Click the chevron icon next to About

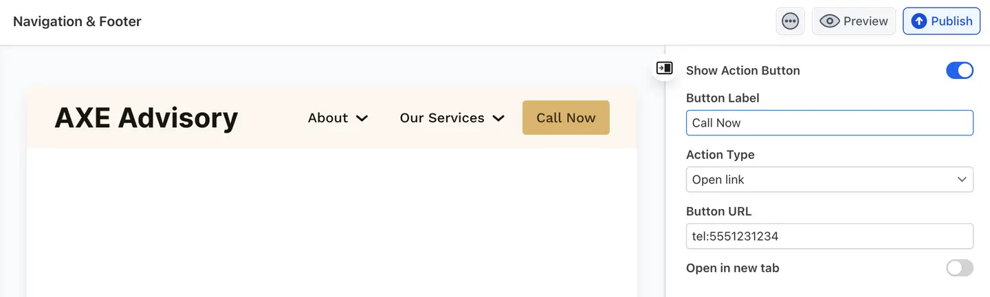tap(362, 118)
